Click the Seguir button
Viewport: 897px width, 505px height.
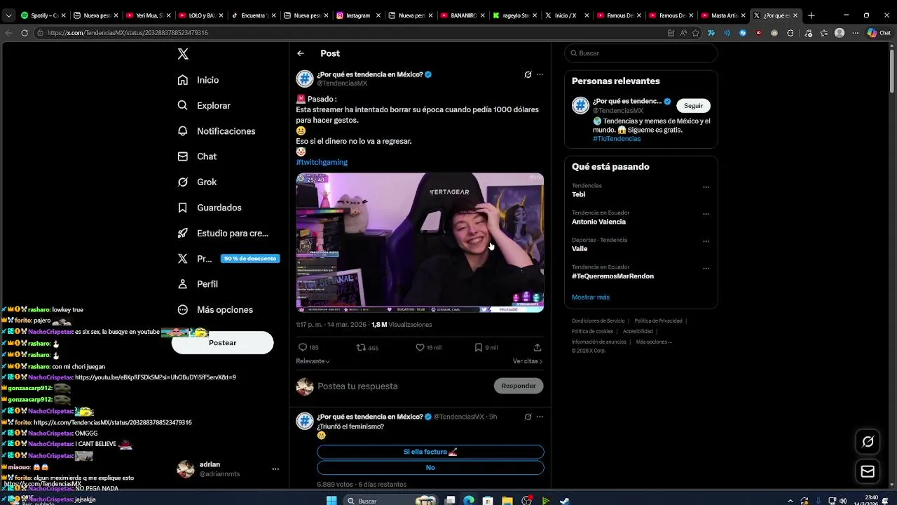[693, 106]
